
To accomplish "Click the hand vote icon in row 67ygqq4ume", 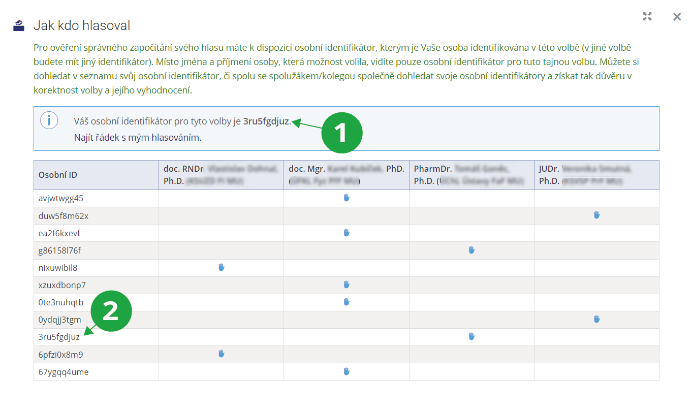I will pyautogui.click(x=347, y=371).
